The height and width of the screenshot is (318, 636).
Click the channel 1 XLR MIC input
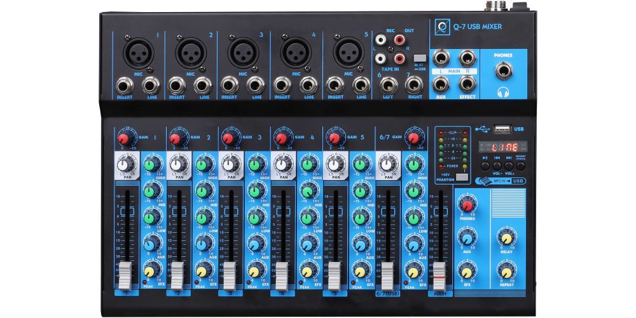tap(139, 53)
